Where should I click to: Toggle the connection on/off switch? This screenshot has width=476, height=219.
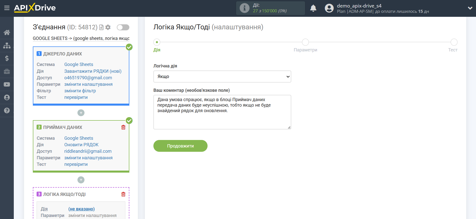123,27
